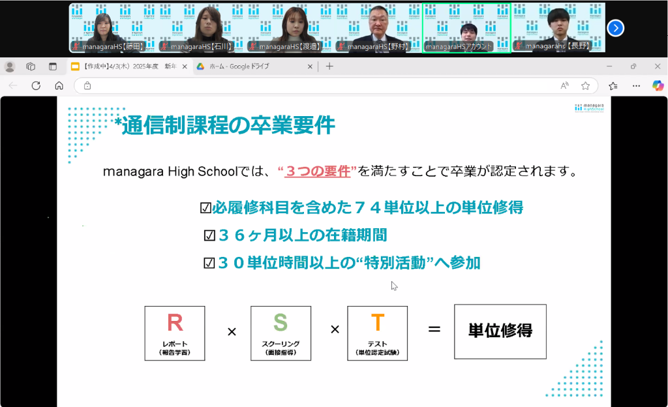The width and height of the screenshot is (668, 407).
Task: Open a new tab with plus icon
Action: pos(329,67)
